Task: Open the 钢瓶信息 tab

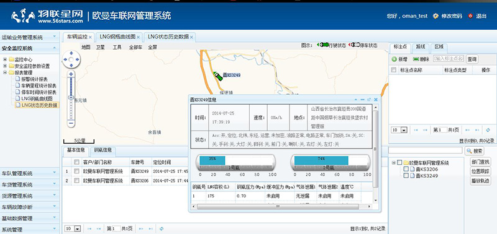Action: coord(103,150)
